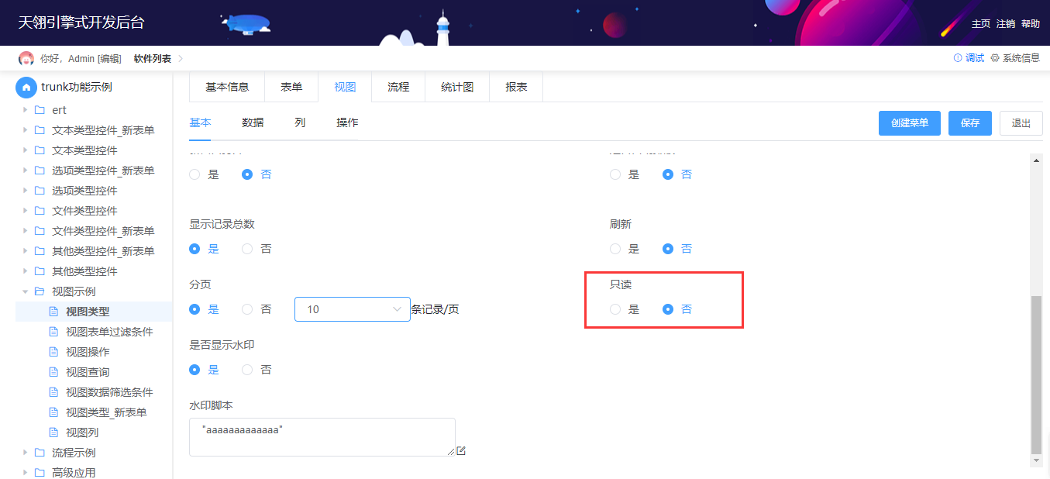Click into the 水印脚本 text area
The width and height of the screenshot is (1050, 479).
[x=322, y=437]
